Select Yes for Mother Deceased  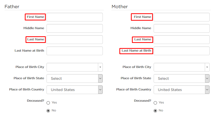pos(155,103)
